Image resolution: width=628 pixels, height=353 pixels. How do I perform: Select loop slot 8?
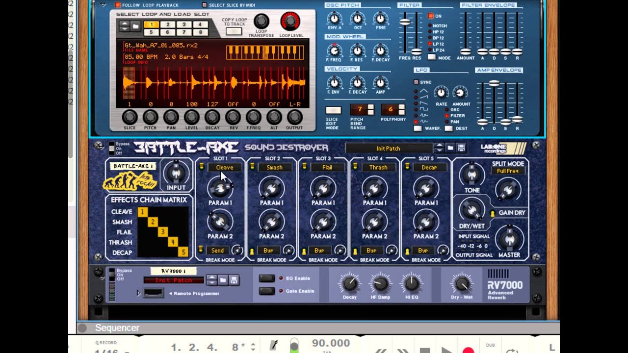click(200, 32)
